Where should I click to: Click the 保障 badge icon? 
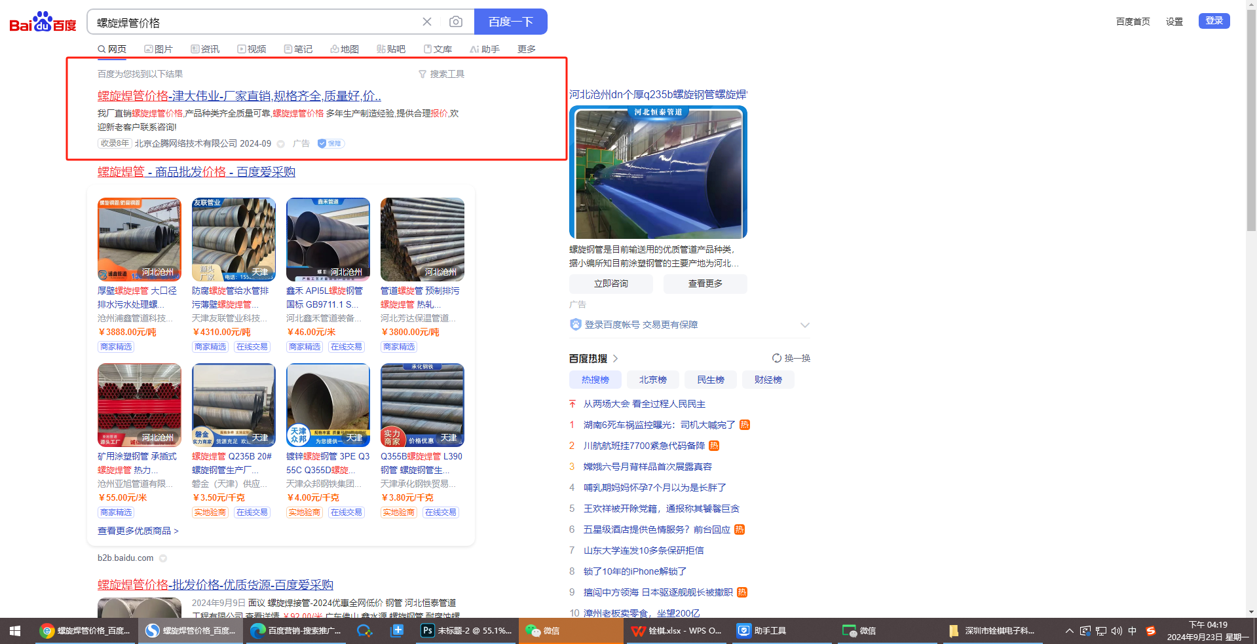click(331, 143)
